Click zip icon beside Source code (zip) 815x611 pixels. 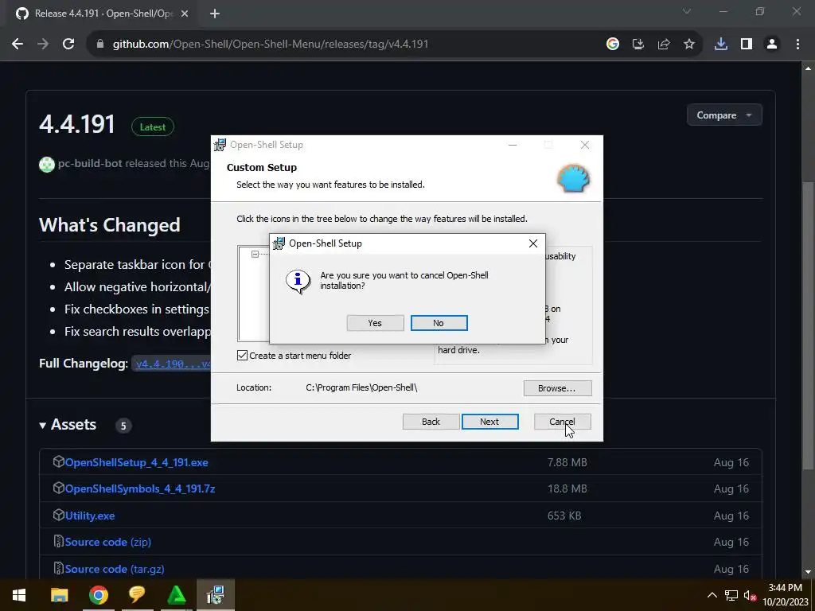coord(58,542)
